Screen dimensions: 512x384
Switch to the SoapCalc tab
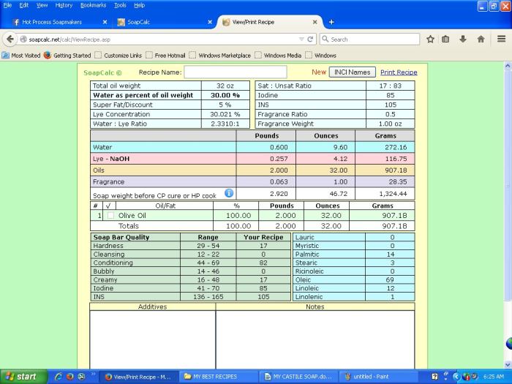coord(138,22)
